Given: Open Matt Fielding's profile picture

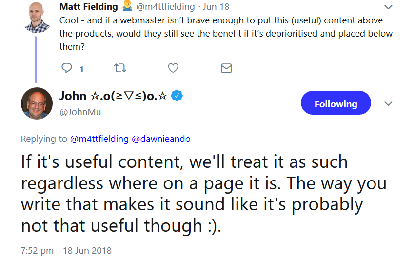Looking at the screenshot, I should [37, 17].
